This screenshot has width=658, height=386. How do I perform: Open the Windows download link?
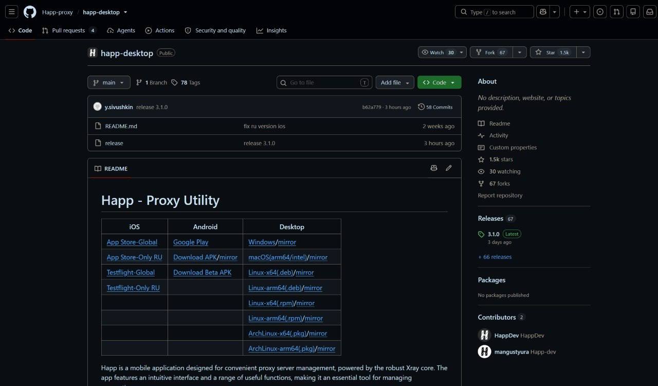click(262, 242)
